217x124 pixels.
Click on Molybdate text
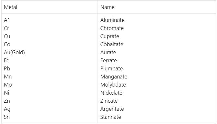click(113, 85)
